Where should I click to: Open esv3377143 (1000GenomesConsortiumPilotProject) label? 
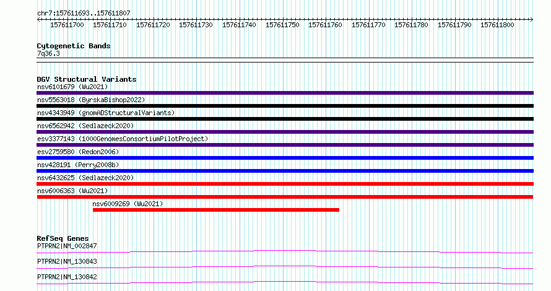[x=123, y=139]
